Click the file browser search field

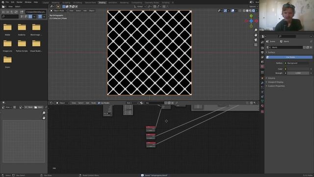point(10,16)
